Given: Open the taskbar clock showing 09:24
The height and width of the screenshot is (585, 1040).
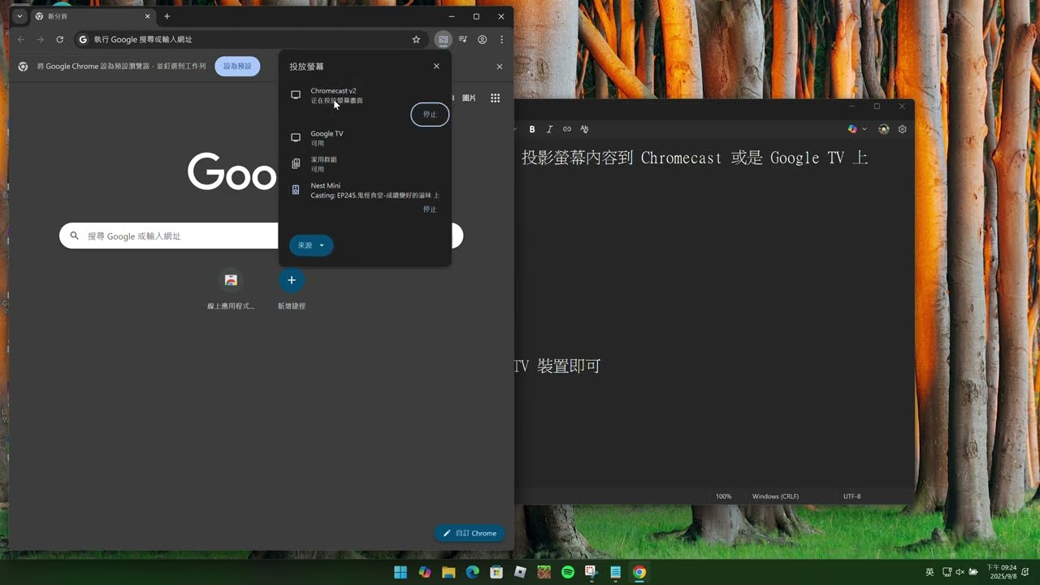Looking at the screenshot, I should [x=1001, y=572].
